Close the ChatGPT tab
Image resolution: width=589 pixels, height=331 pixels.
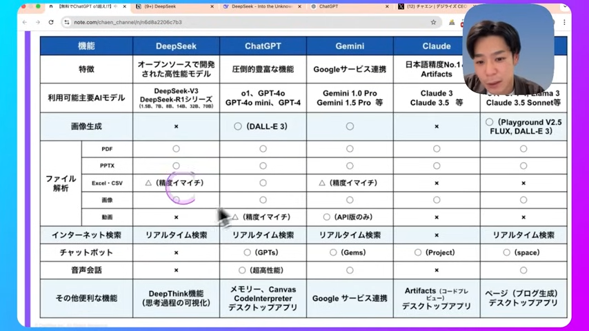point(387,6)
